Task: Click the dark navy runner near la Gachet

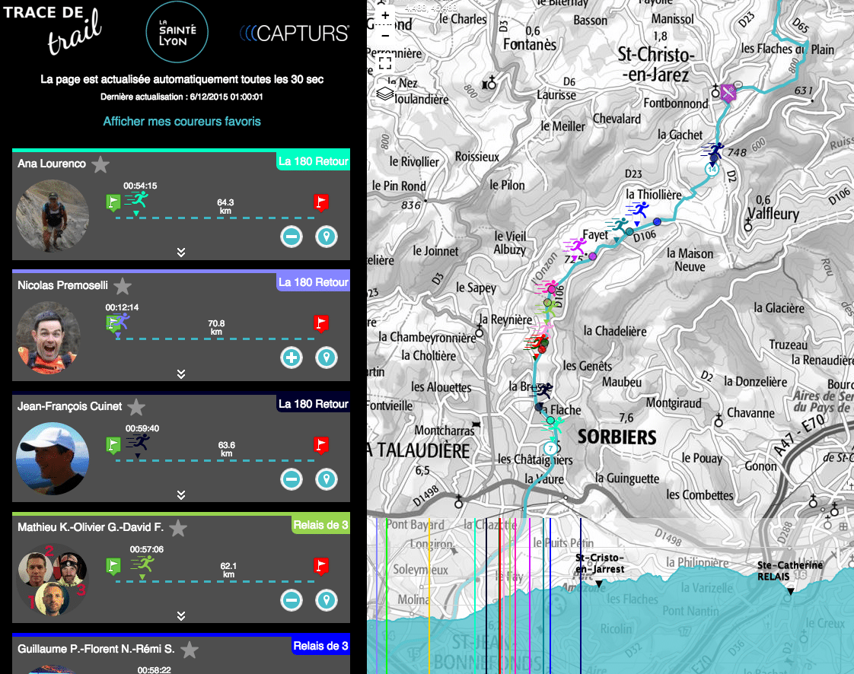Action: coord(712,151)
